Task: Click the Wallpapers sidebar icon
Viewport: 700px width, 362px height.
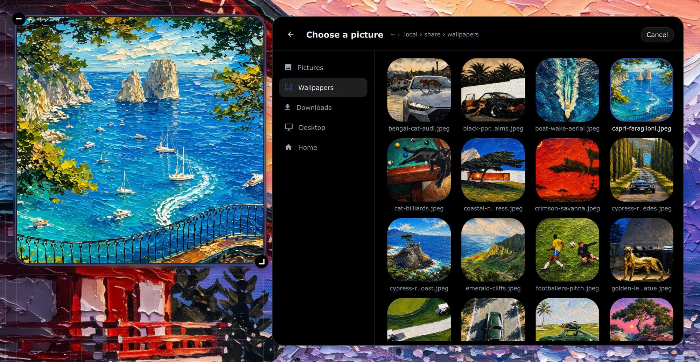Action: point(288,87)
